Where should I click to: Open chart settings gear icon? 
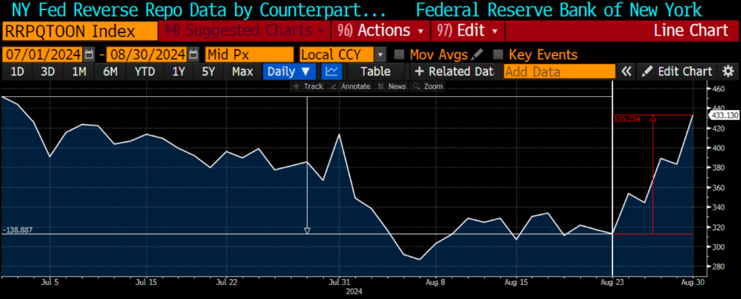pyautogui.click(x=728, y=71)
